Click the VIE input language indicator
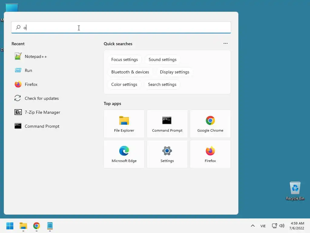This screenshot has height=233, width=310. point(263,226)
